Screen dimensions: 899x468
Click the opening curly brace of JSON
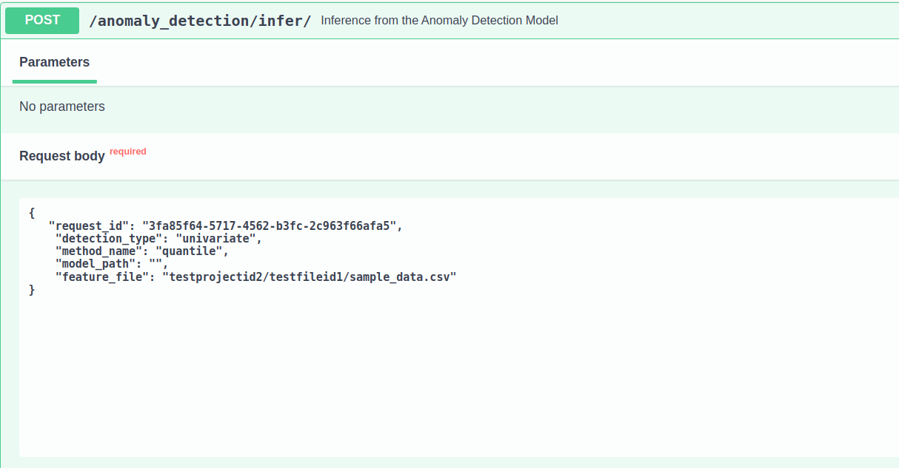pos(32,213)
